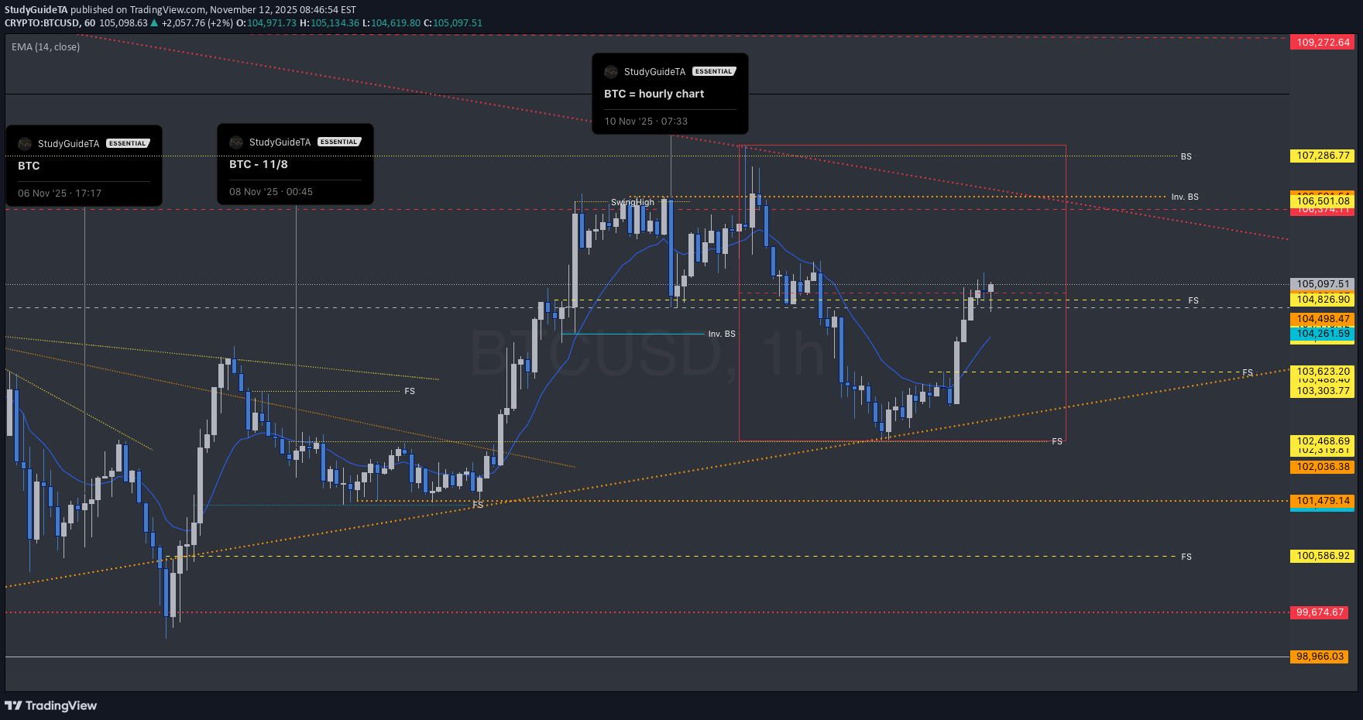Click avatar on the 06 Nov "BTC" card
This screenshot has height=720, width=1363.
click(25, 144)
